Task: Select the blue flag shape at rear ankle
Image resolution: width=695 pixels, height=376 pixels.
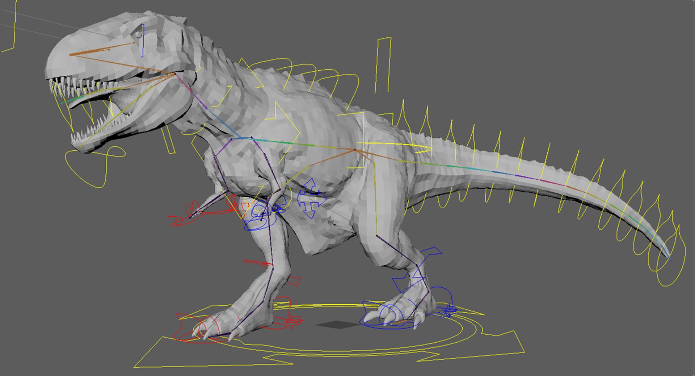Action: [x=416, y=270]
